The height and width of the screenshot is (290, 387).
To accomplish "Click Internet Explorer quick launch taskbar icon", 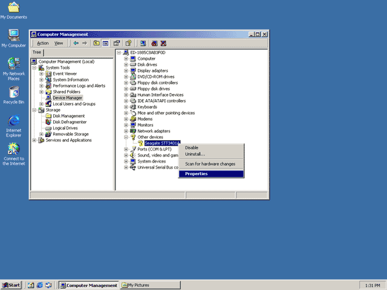I will pos(40,285).
